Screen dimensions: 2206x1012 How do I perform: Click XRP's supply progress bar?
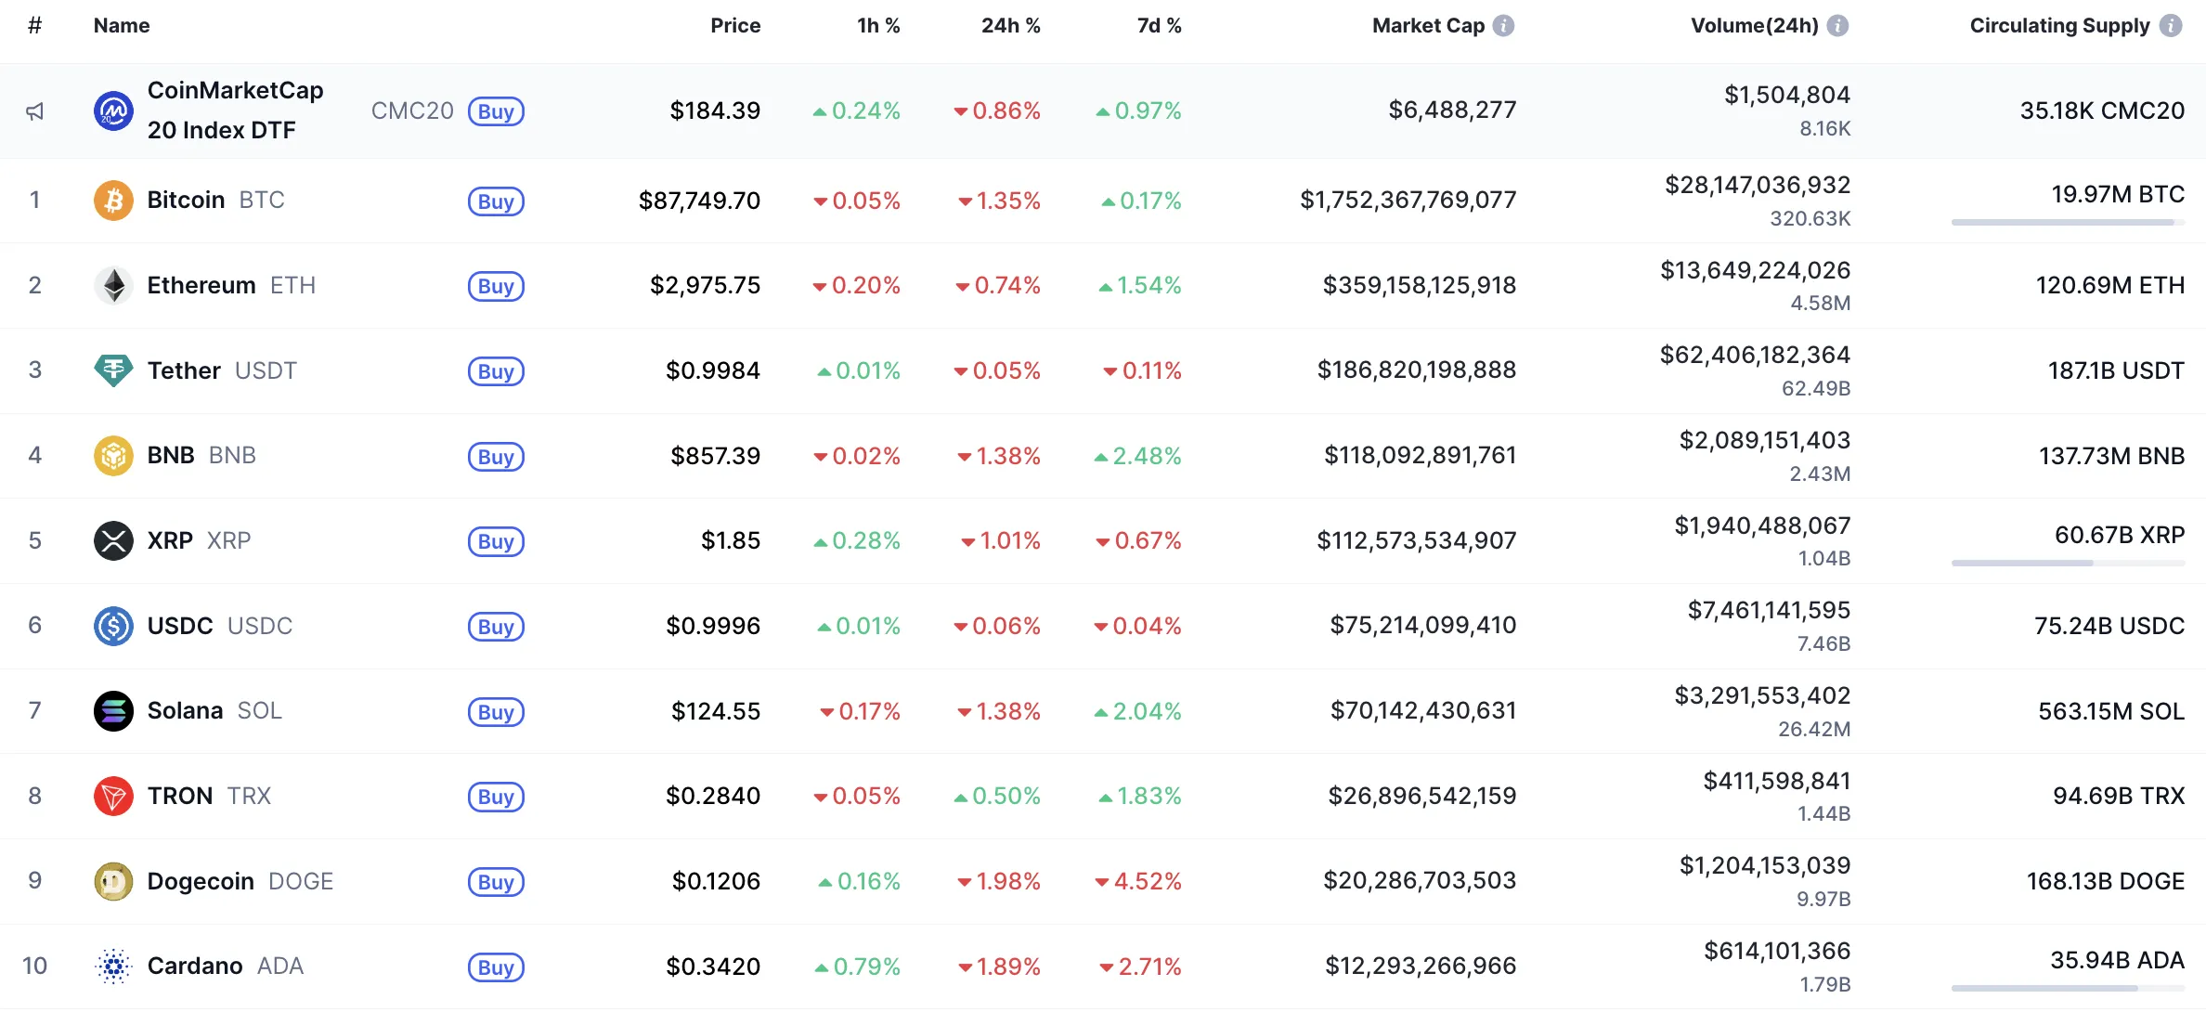(2069, 562)
